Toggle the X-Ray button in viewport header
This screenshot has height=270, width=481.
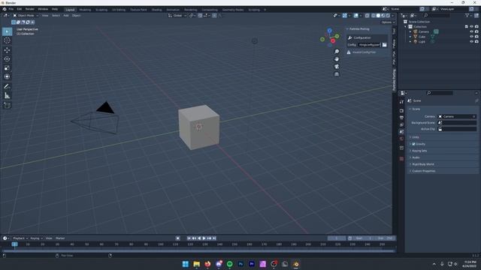pyautogui.click(x=367, y=15)
